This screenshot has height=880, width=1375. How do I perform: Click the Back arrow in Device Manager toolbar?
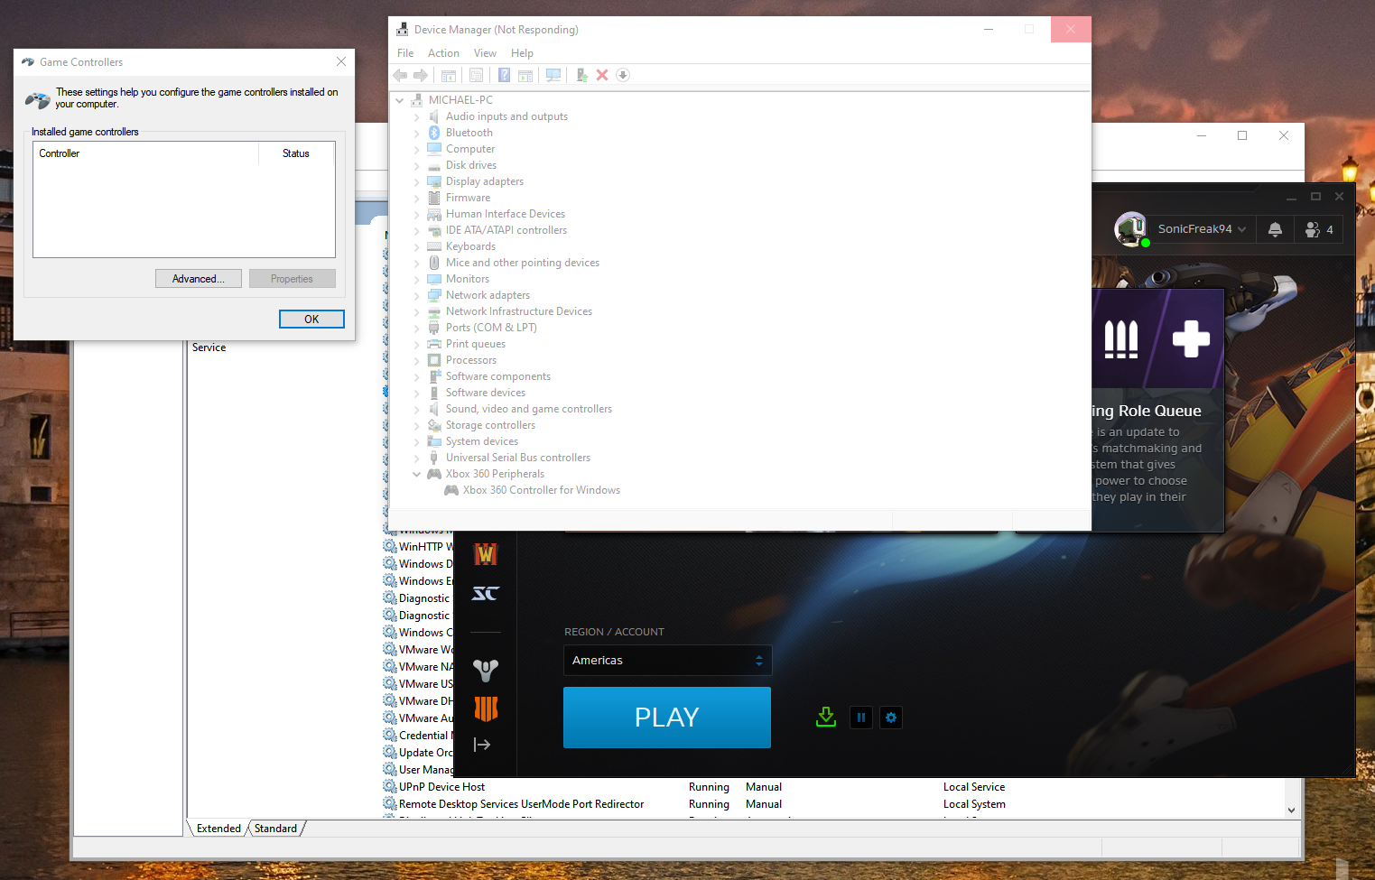click(x=400, y=75)
